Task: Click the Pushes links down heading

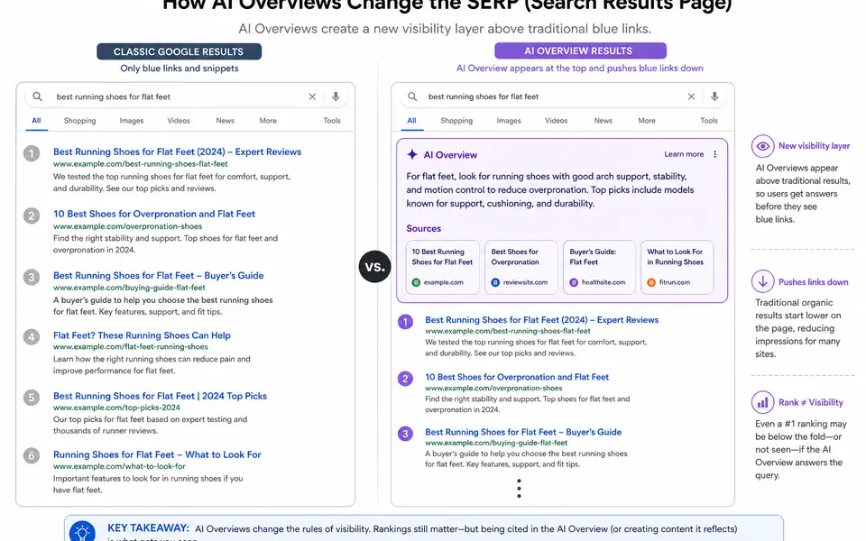Action: (x=813, y=282)
